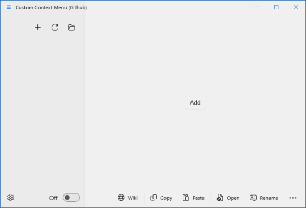
Task: Click Rename in bottom command bar
Action: [x=264, y=198]
